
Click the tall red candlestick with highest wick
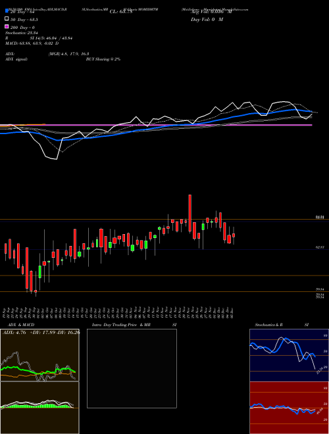coord(190,213)
